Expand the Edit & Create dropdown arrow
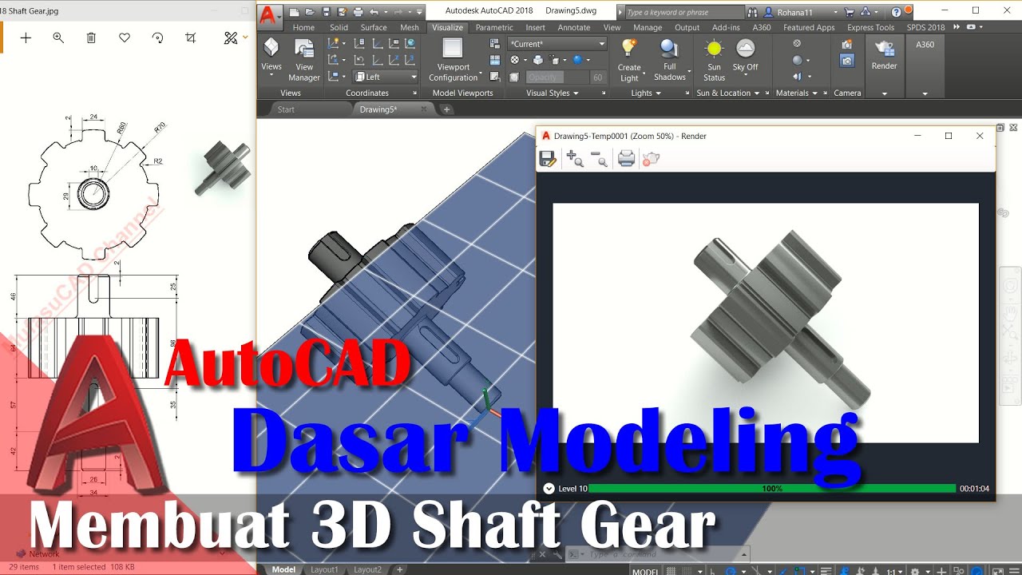Image resolution: width=1022 pixels, height=575 pixels. point(245,37)
